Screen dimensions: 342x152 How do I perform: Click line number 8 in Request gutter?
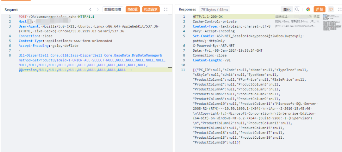pyautogui.click(x=9, y=55)
